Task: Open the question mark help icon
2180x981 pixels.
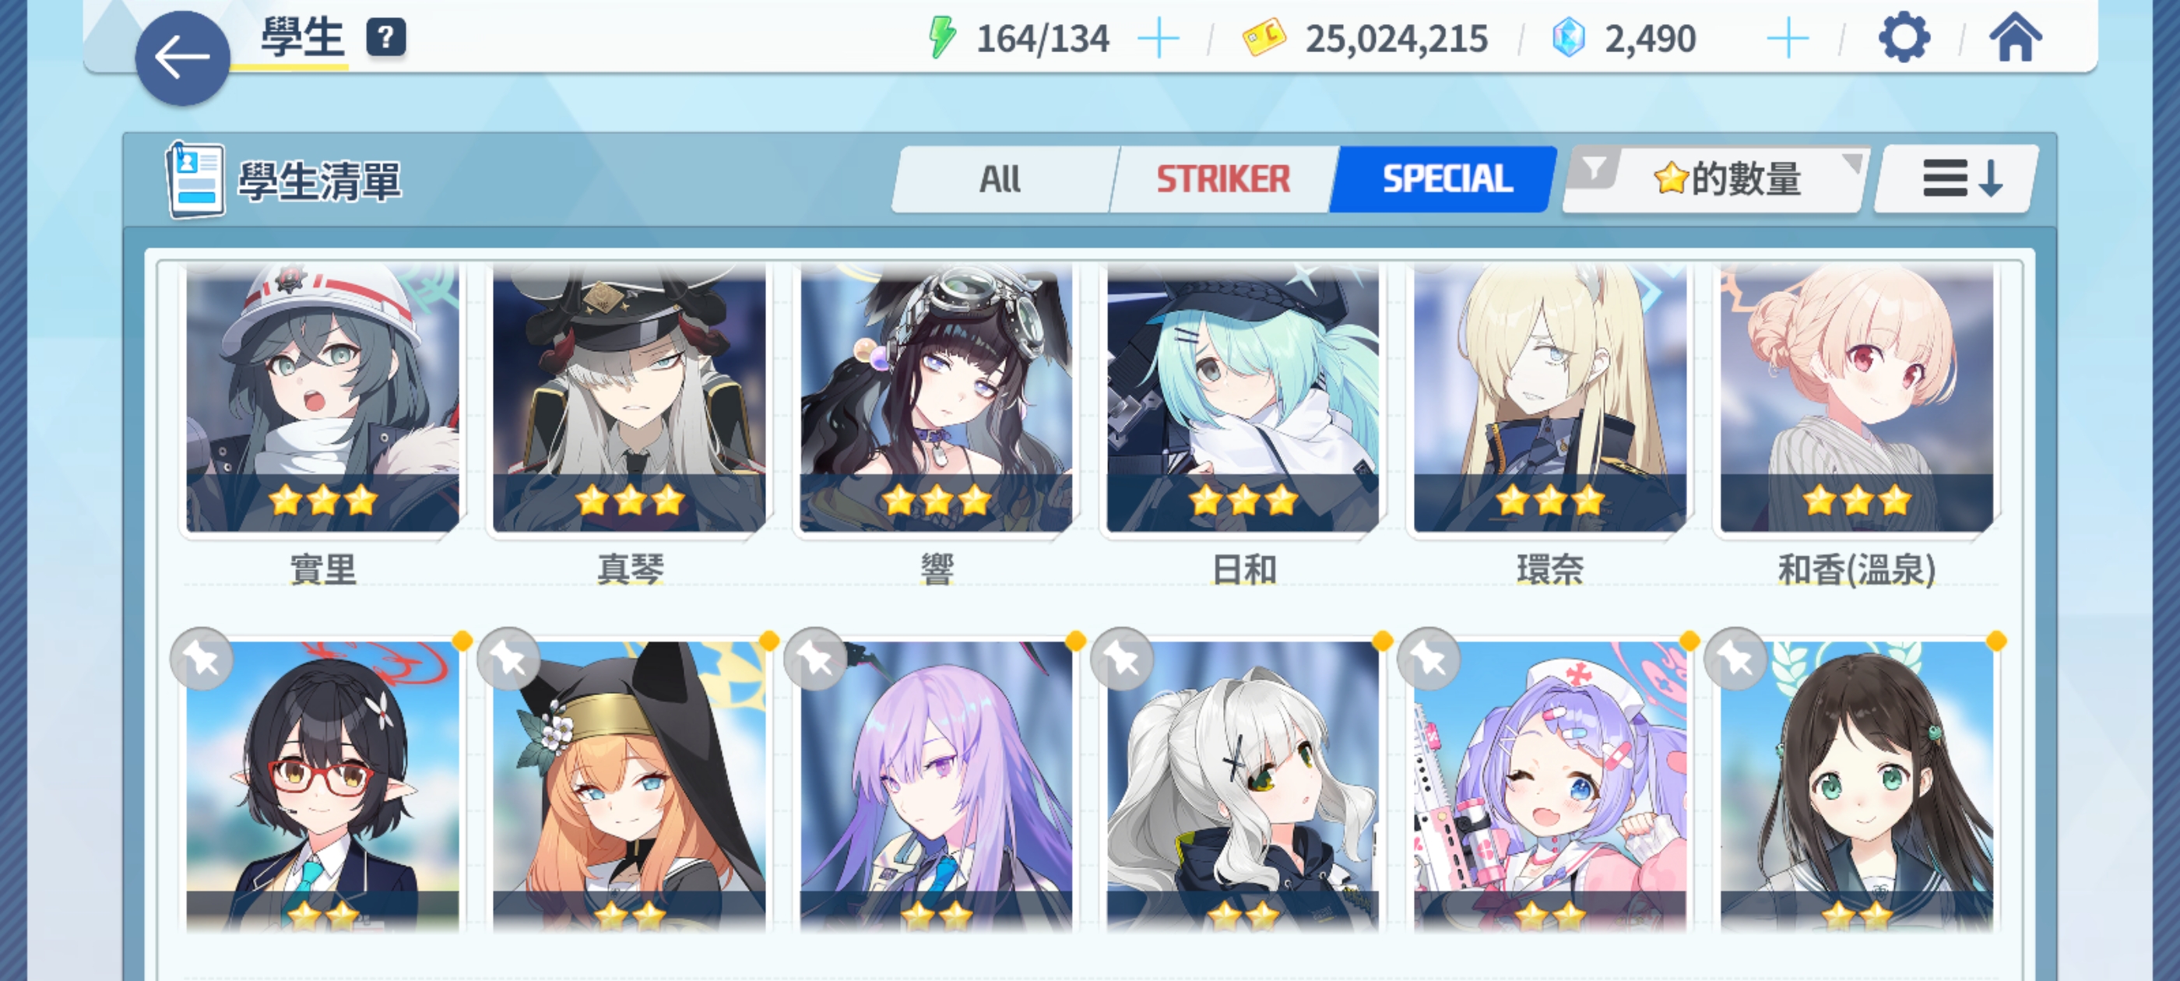Action: (x=386, y=37)
